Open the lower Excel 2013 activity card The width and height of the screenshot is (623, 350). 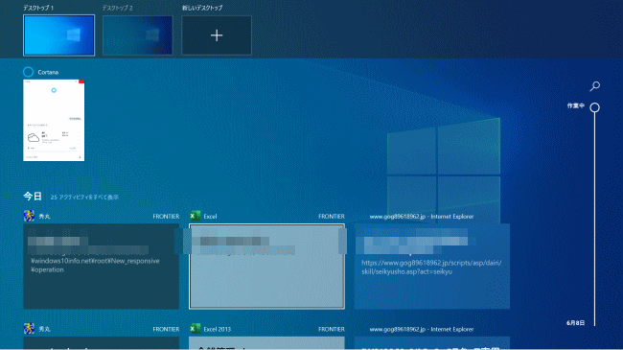click(x=266, y=343)
